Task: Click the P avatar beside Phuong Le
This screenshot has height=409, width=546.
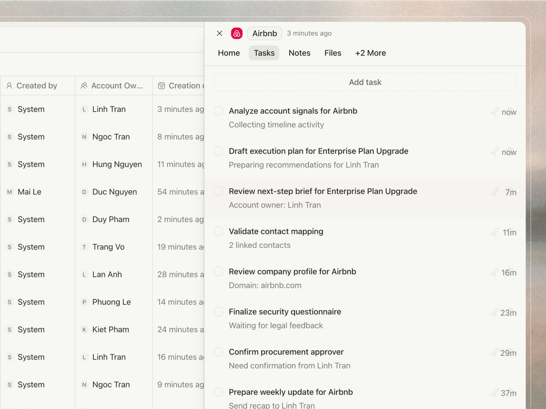Action: [84, 302]
